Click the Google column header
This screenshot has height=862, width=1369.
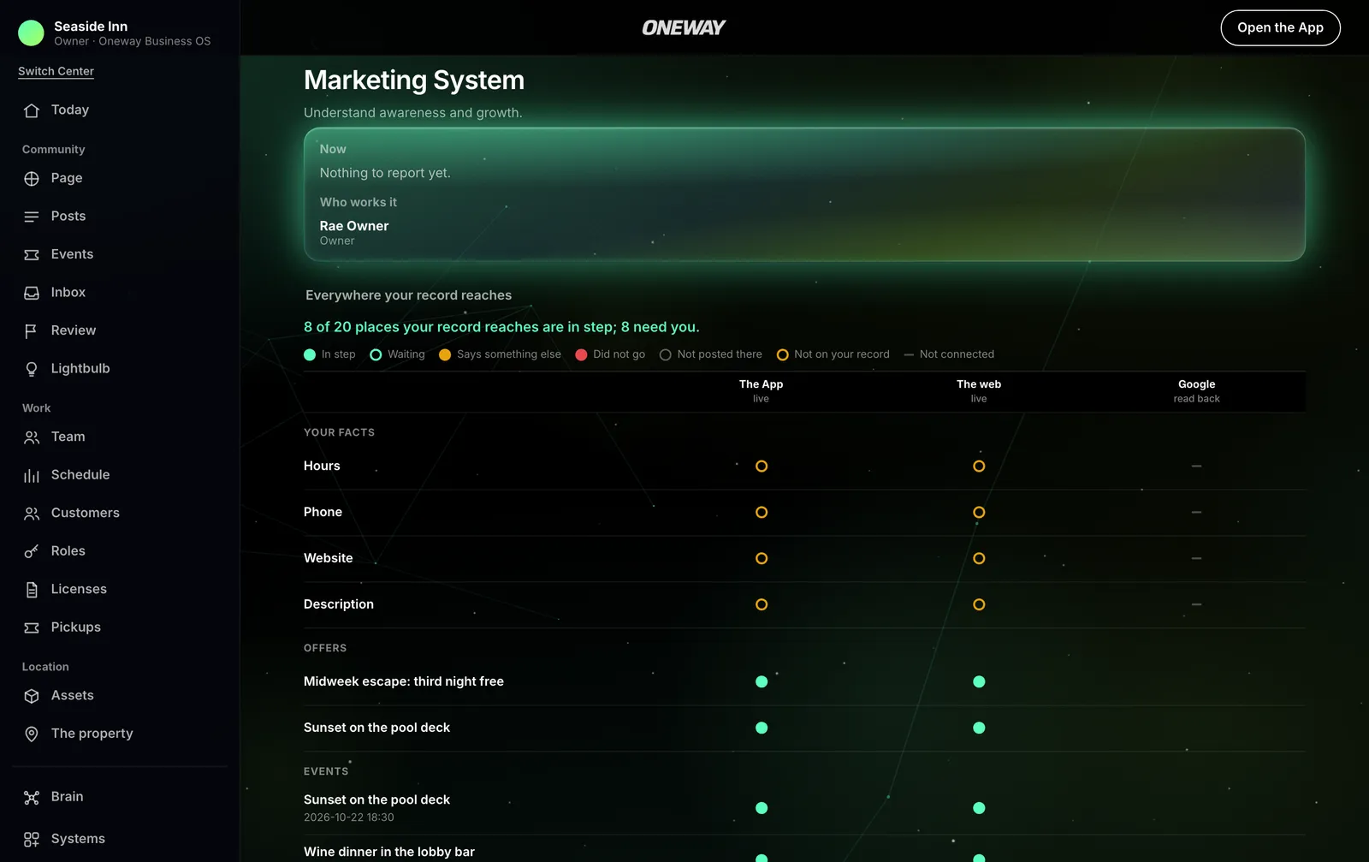(1196, 391)
